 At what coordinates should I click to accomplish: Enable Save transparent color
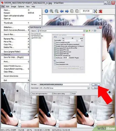pyautogui.click(x=55, y=64)
